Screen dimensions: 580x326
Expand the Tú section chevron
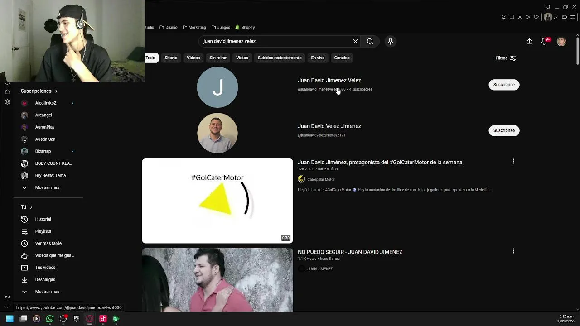point(31,207)
